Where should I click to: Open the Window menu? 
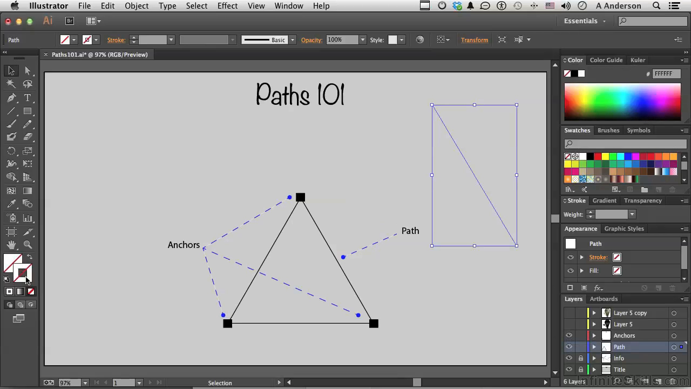[289, 6]
